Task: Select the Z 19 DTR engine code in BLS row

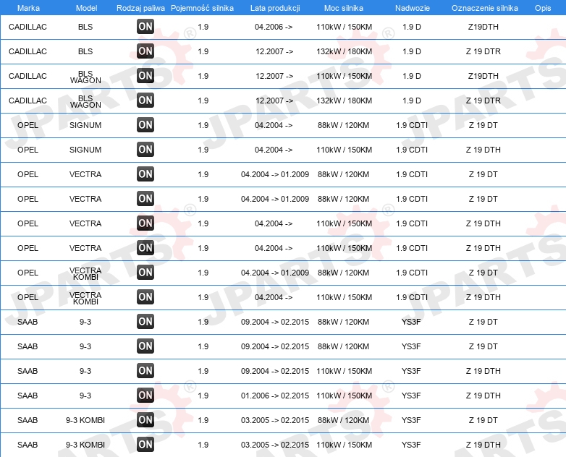Action: tap(483, 51)
